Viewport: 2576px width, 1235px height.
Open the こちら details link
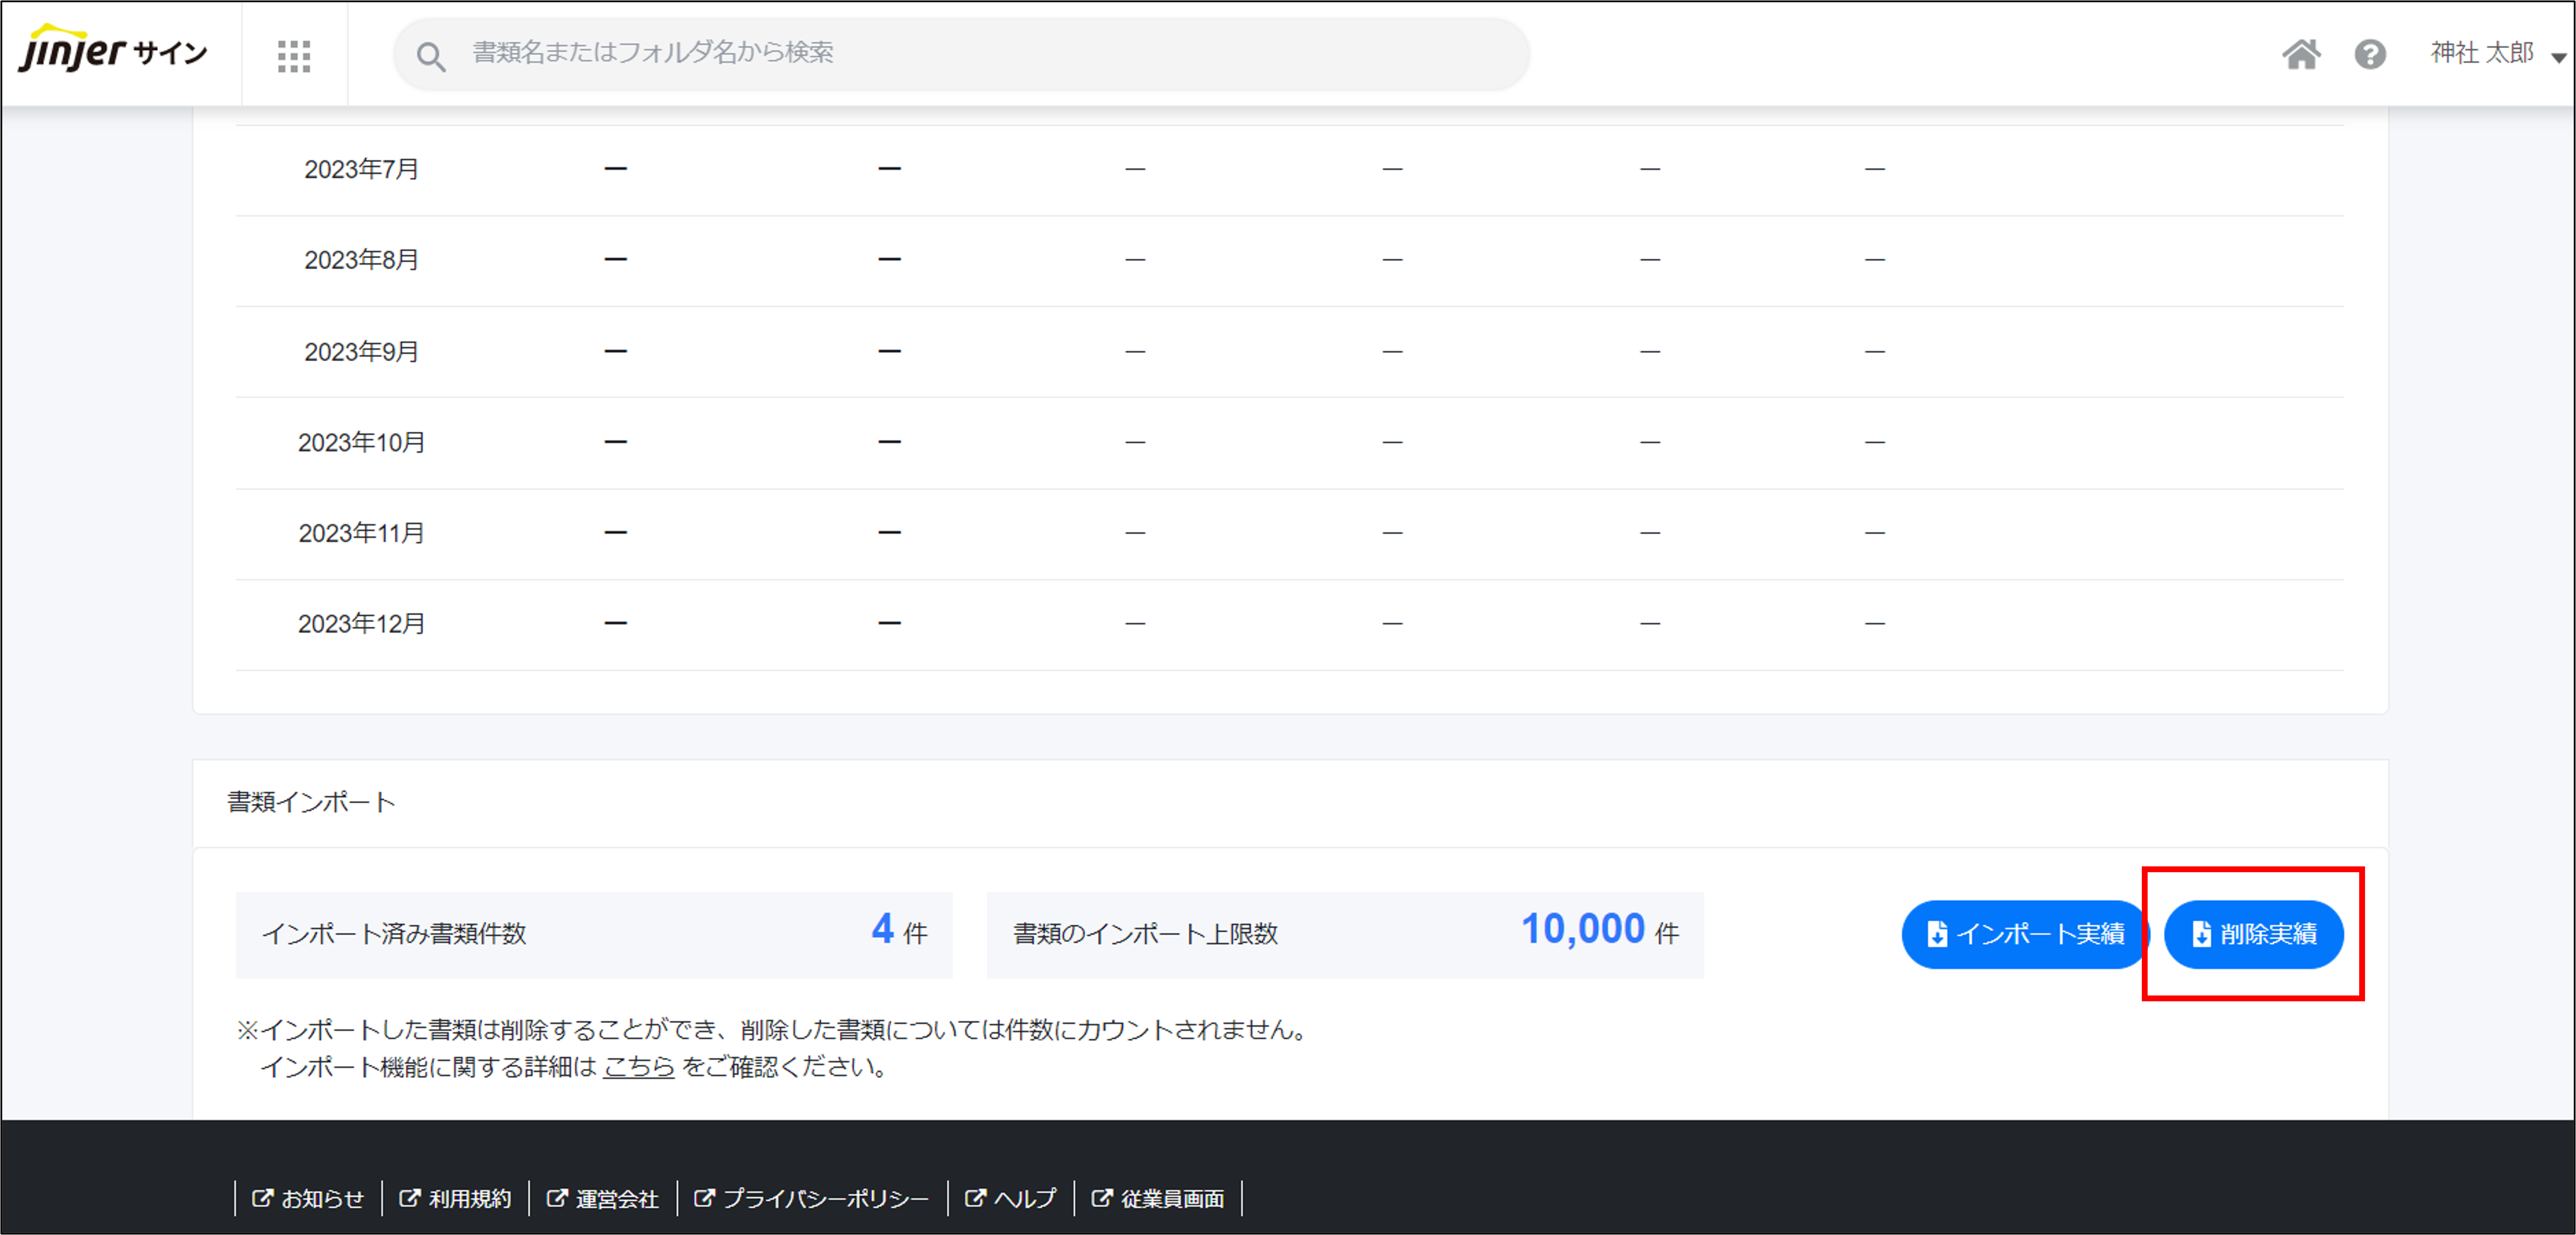pyautogui.click(x=638, y=1067)
